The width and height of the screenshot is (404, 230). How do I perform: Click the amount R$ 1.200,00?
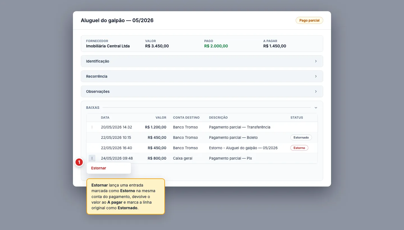tap(156, 127)
